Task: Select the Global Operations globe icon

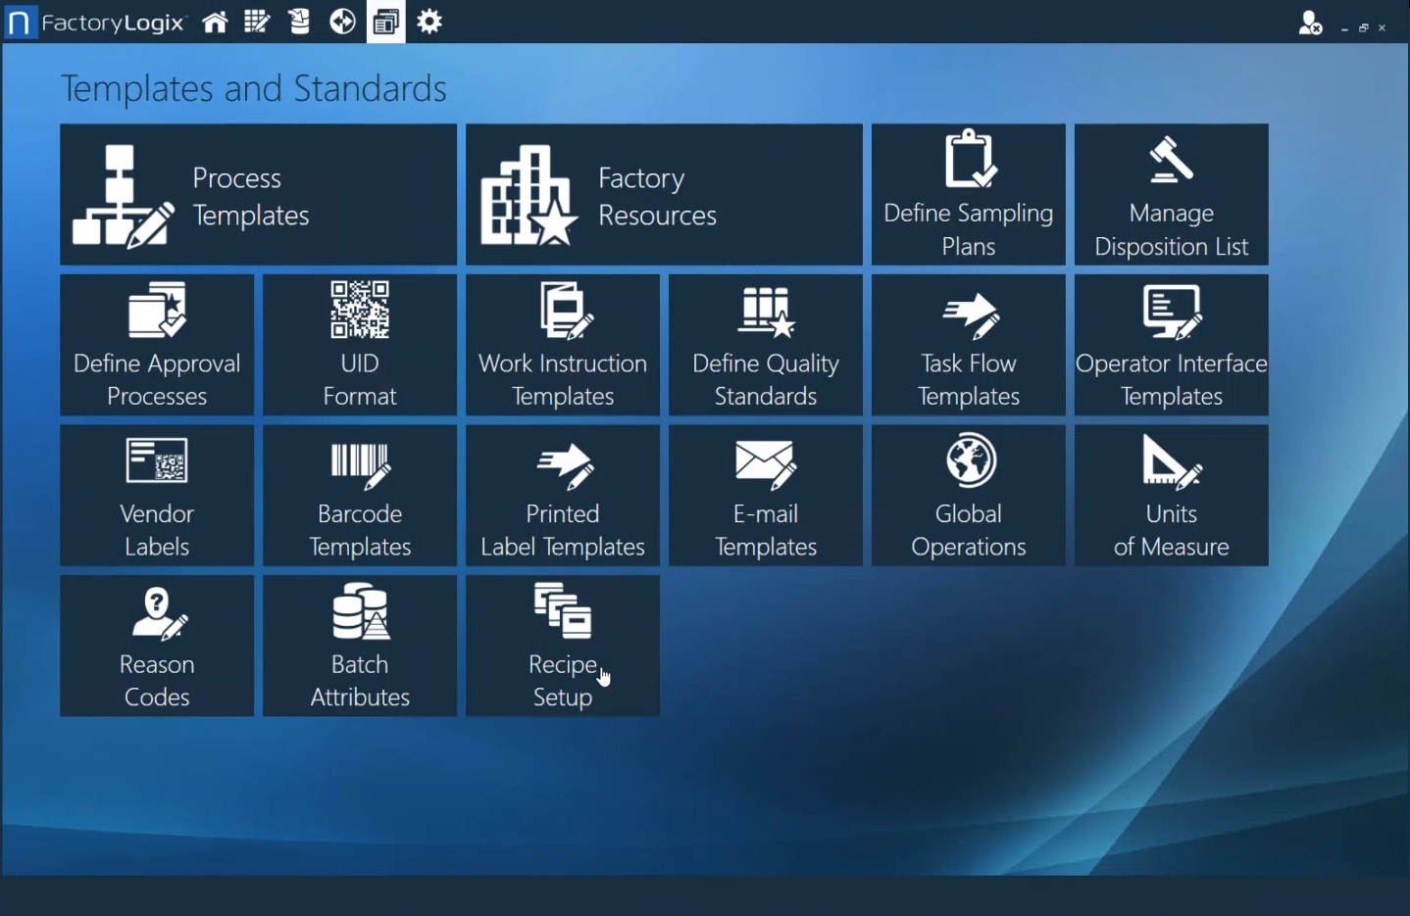Action: tap(968, 459)
